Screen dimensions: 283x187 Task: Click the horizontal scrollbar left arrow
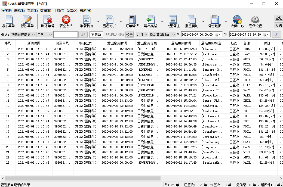tap(3, 178)
